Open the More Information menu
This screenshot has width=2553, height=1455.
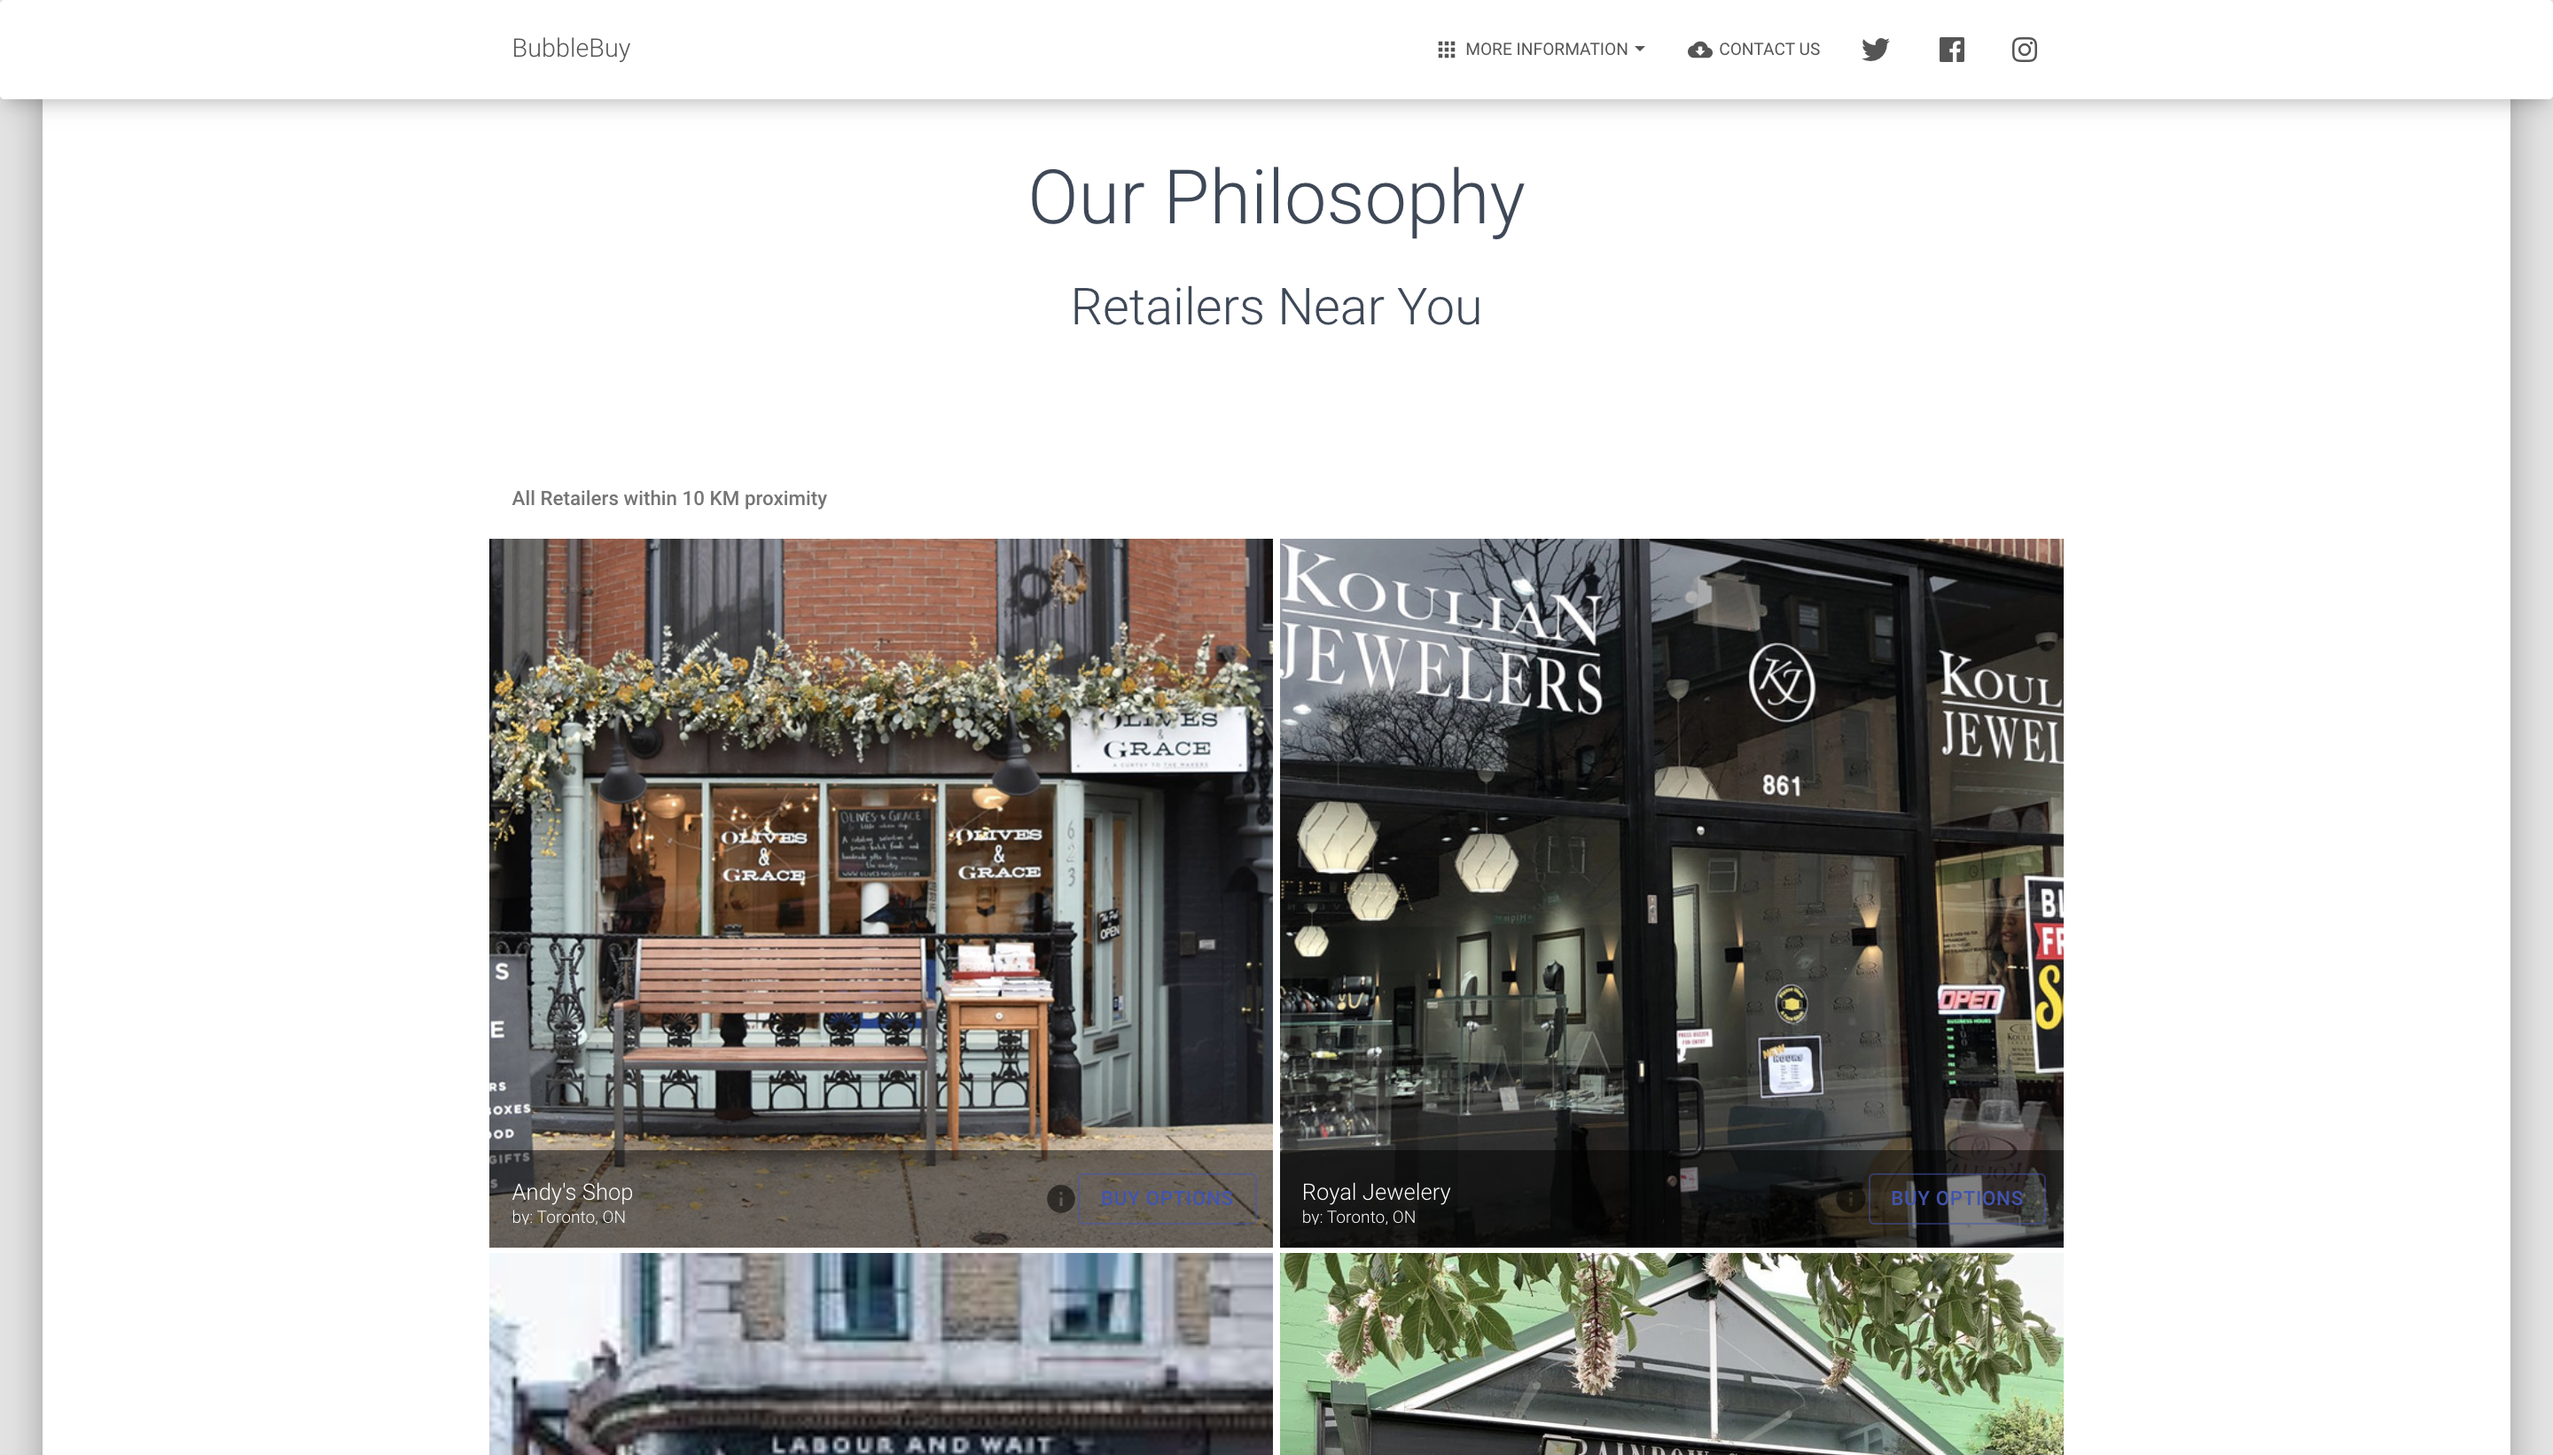(1541, 49)
